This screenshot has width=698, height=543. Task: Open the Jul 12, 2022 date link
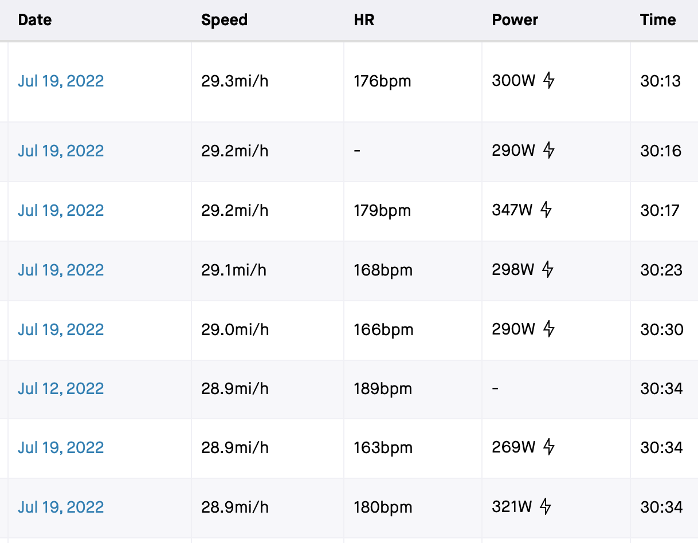click(61, 388)
